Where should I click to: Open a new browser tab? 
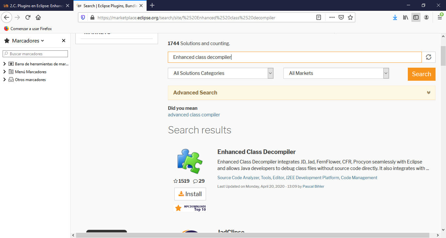pyautogui.click(x=152, y=6)
